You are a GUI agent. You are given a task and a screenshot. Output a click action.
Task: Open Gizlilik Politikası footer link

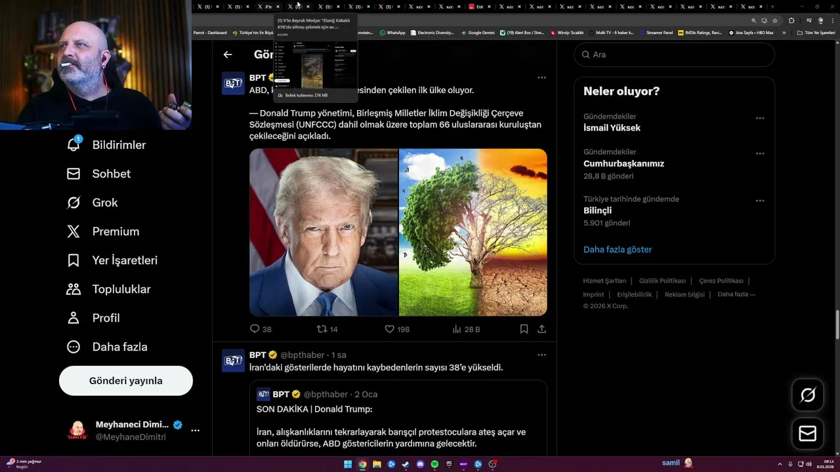[662, 281]
